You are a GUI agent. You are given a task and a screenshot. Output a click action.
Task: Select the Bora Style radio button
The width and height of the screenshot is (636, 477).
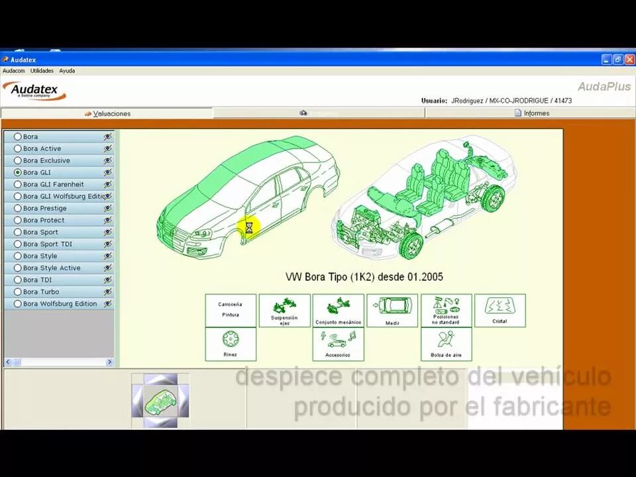(x=17, y=256)
